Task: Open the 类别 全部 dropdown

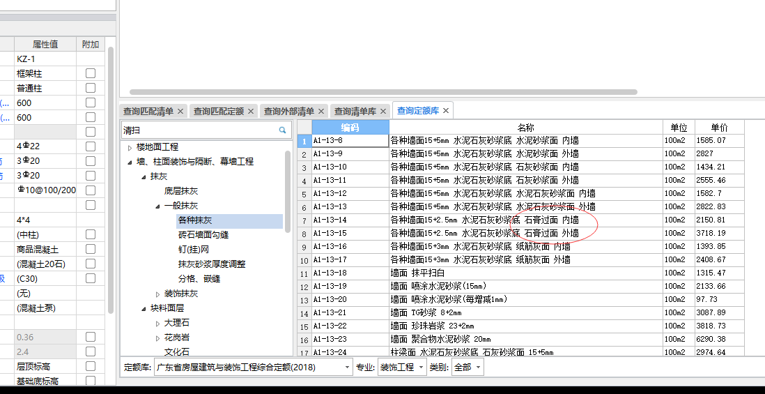Action: (478, 367)
